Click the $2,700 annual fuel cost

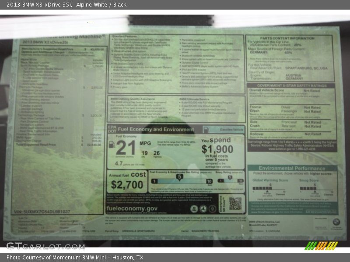coord(127,185)
